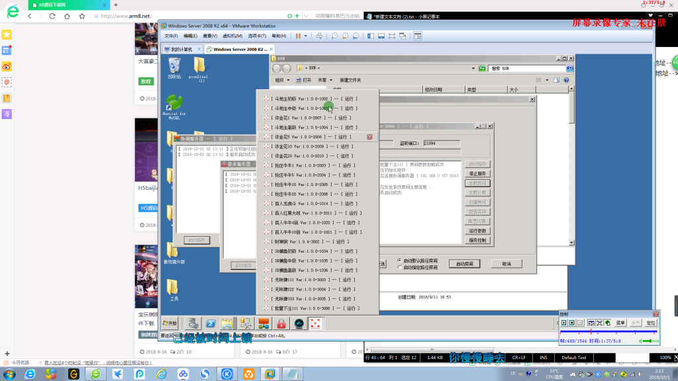Switch to the 我的计算机 tab
Viewport: 678px width, 381px height.
(x=181, y=49)
